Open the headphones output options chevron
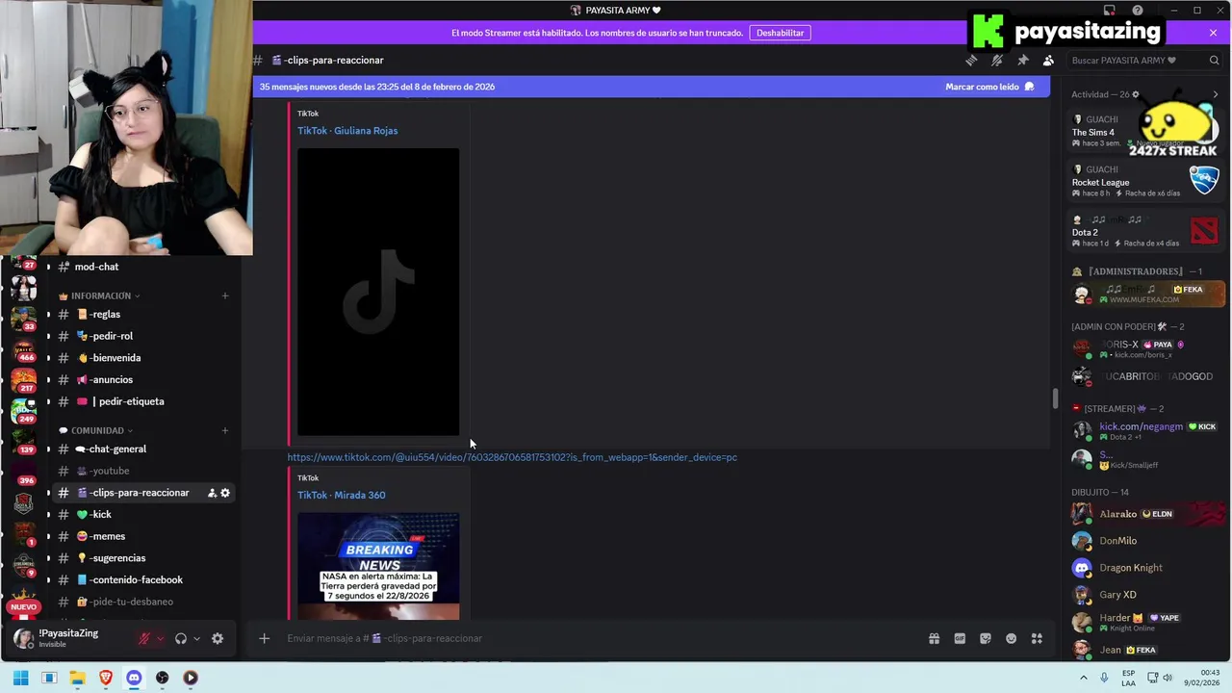The height and width of the screenshot is (693, 1232). (x=196, y=638)
